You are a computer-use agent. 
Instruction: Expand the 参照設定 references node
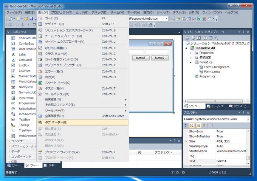191,58
